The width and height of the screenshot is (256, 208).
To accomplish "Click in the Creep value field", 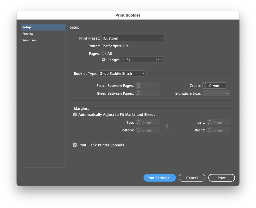I will (x=217, y=86).
